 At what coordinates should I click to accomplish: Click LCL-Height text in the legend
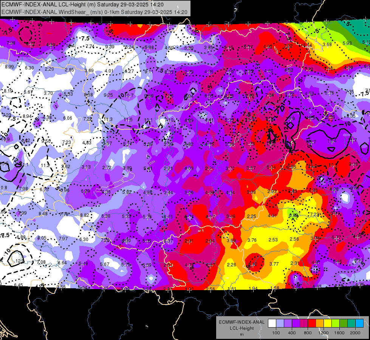pos(242,328)
